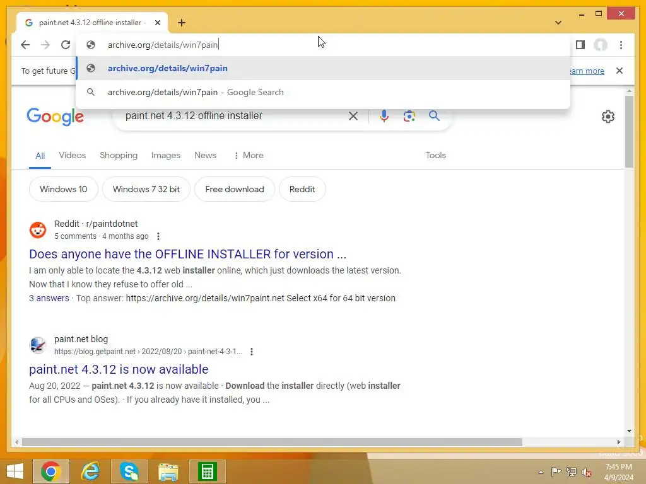Apply the Free download filter chip

(x=235, y=189)
